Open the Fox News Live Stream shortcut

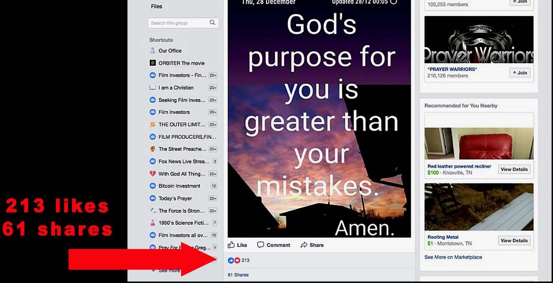pos(183,161)
